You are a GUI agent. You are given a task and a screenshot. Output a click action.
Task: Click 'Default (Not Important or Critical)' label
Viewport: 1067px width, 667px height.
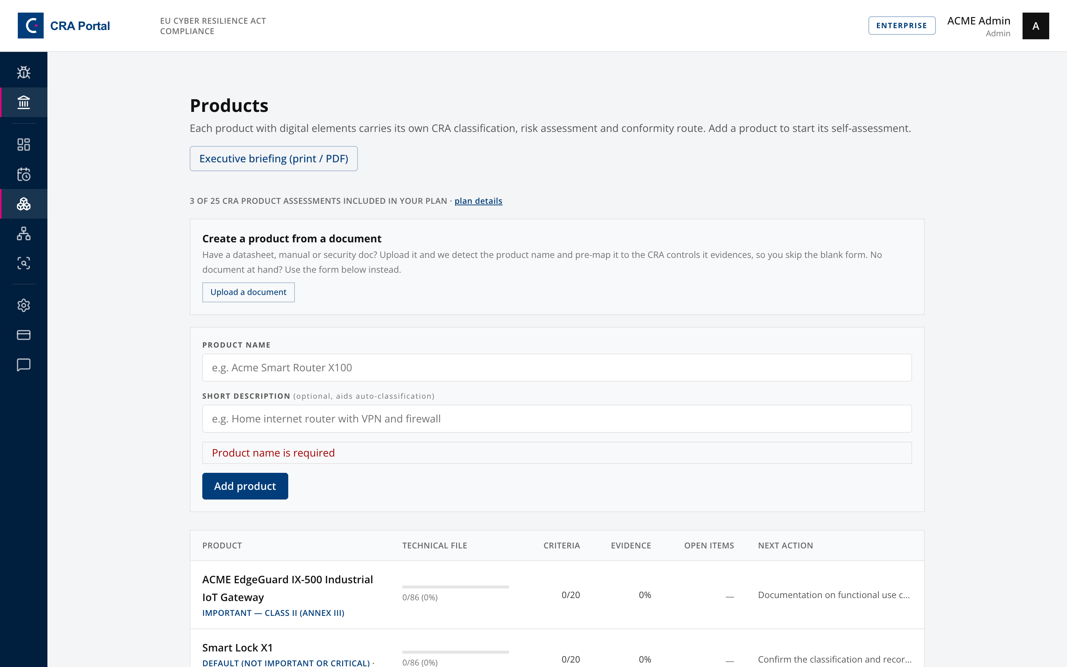click(x=286, y=663)
